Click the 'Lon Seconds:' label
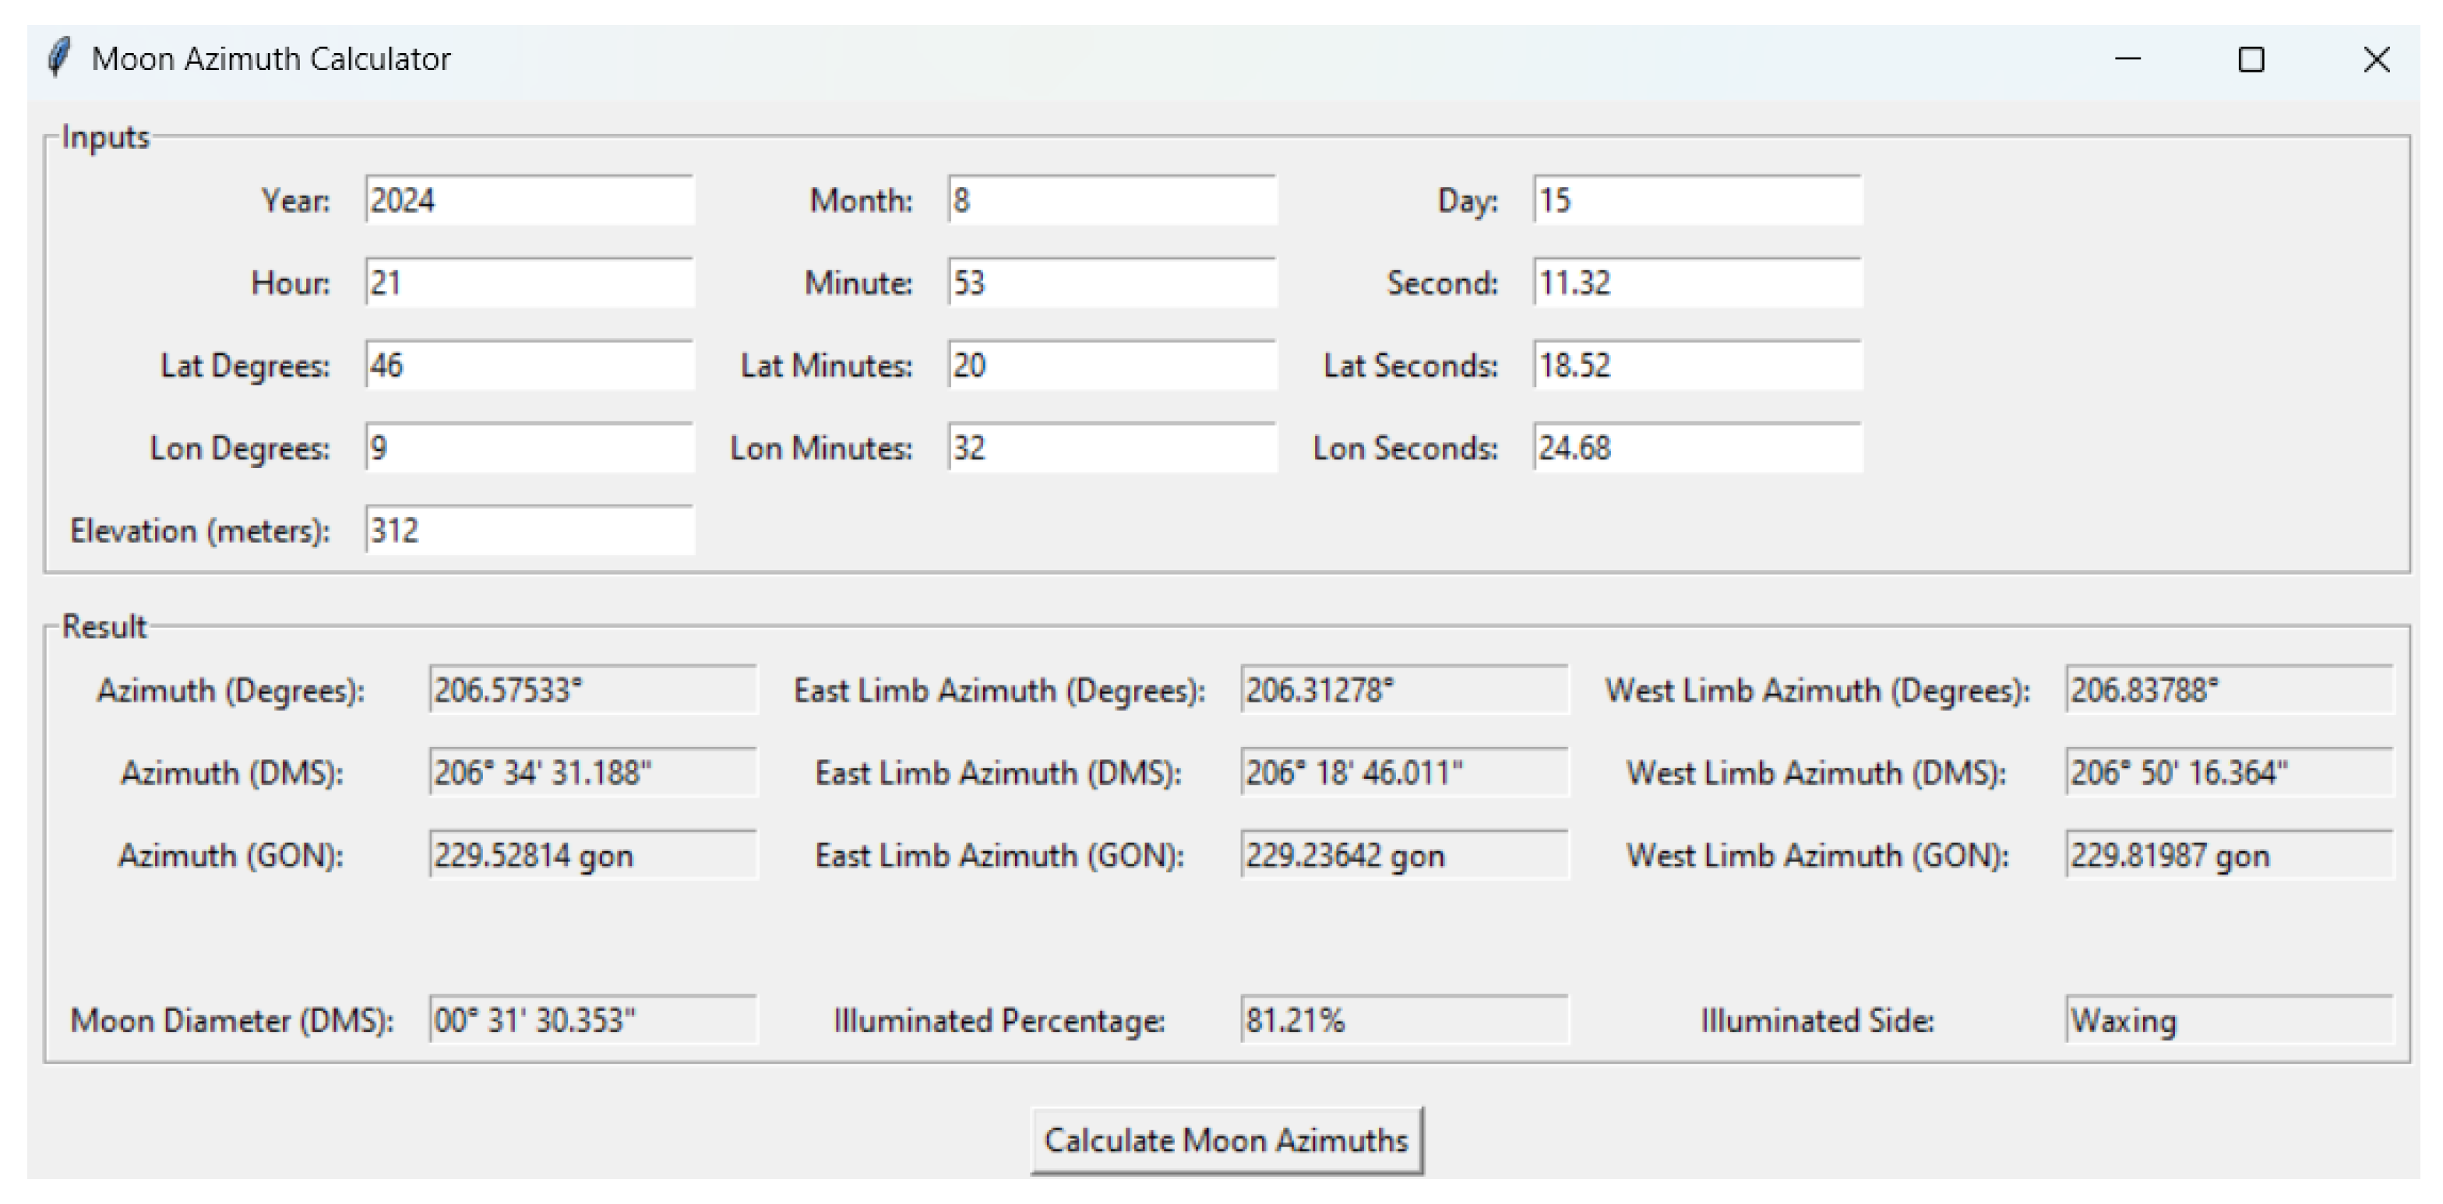Viewport: 2443px width, 1204px height. [1405, 448]
